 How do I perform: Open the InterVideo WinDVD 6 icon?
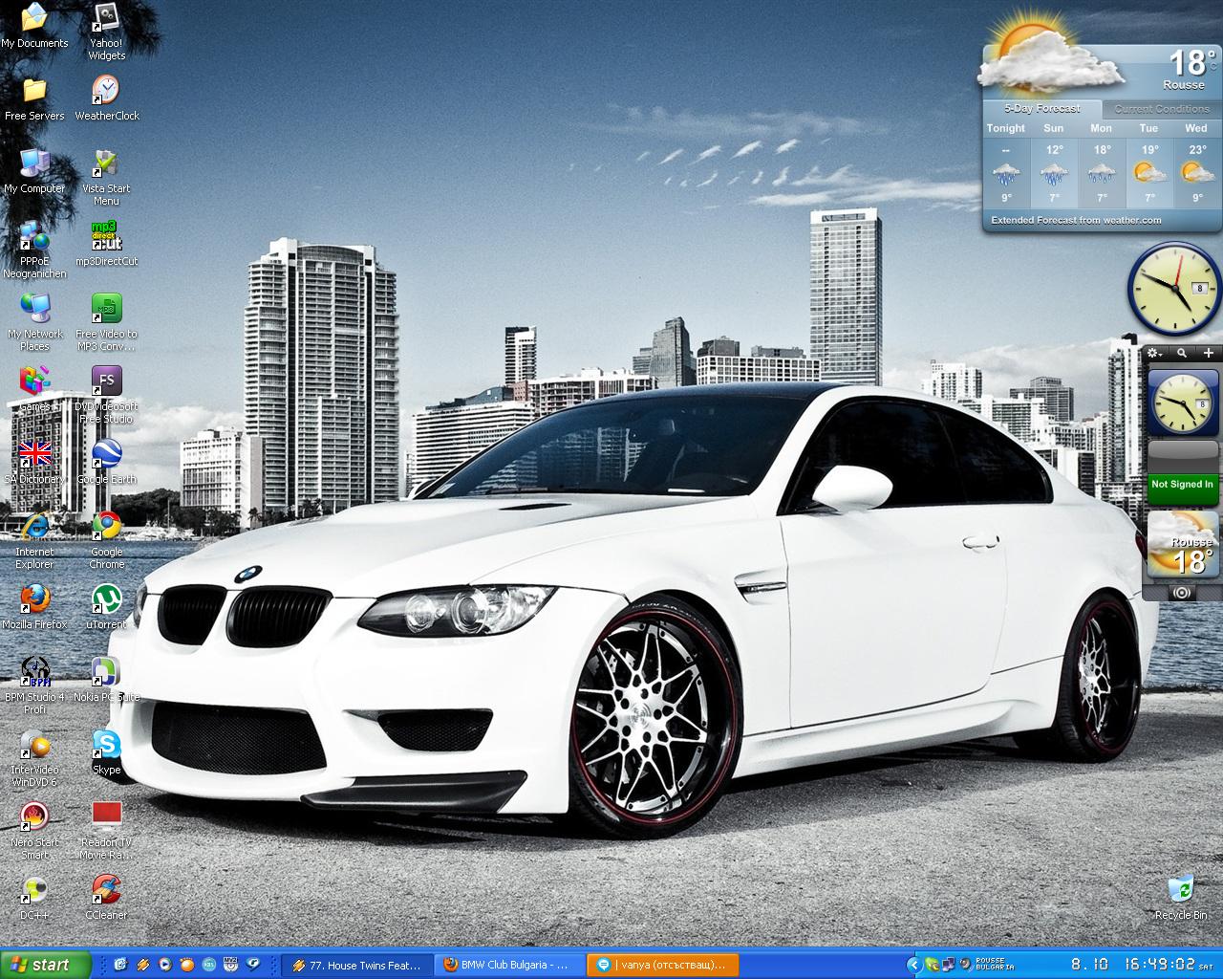(34, 759)
